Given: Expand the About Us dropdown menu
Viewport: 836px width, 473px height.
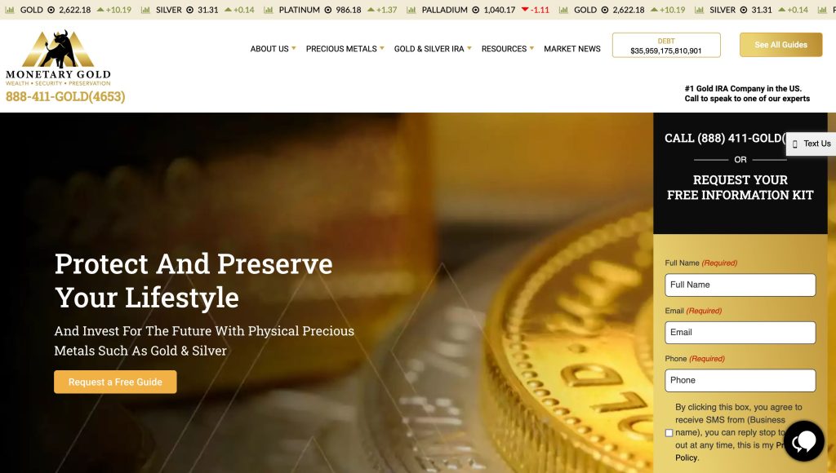Looking at the screenshot, I should [x=273, y=48].
